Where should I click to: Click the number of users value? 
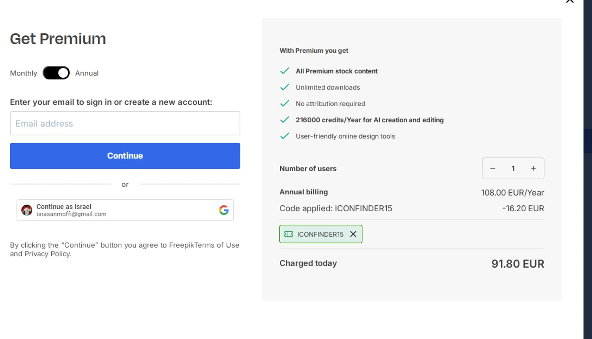(x=513, y=168)
